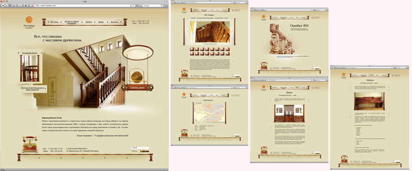Follow the Последний объект link
This screenshot has height=171, width=412.
(x=30, y=53)
